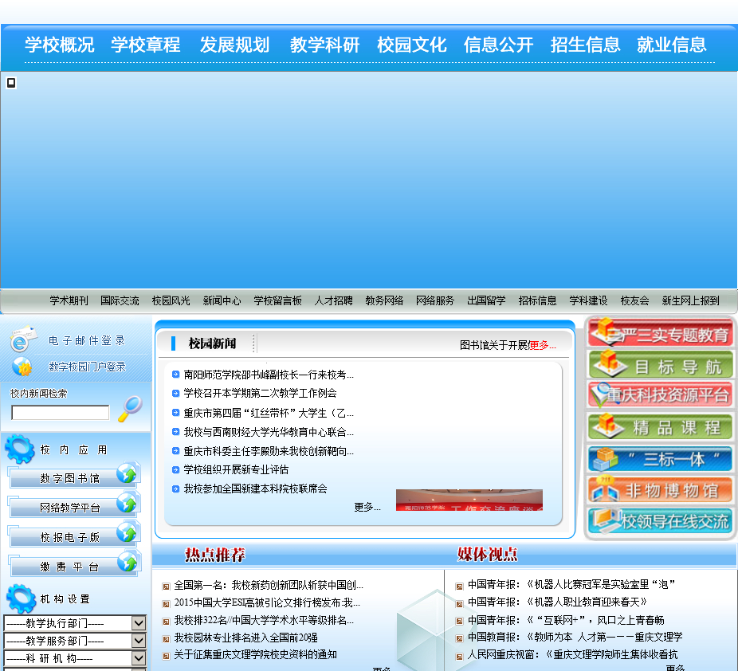Click the 电子邮件登录 text link

(87, 340)
